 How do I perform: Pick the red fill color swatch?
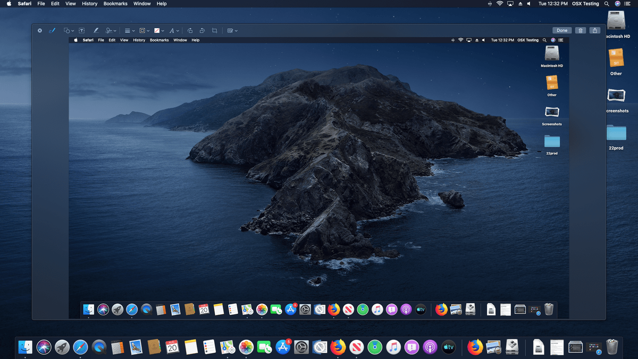156,30
